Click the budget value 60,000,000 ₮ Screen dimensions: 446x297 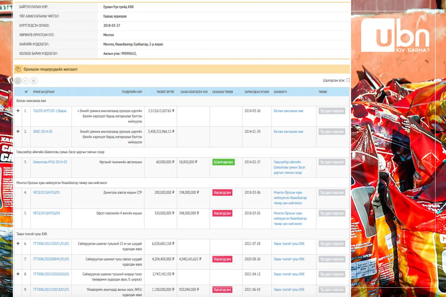(x=165, y=162)
